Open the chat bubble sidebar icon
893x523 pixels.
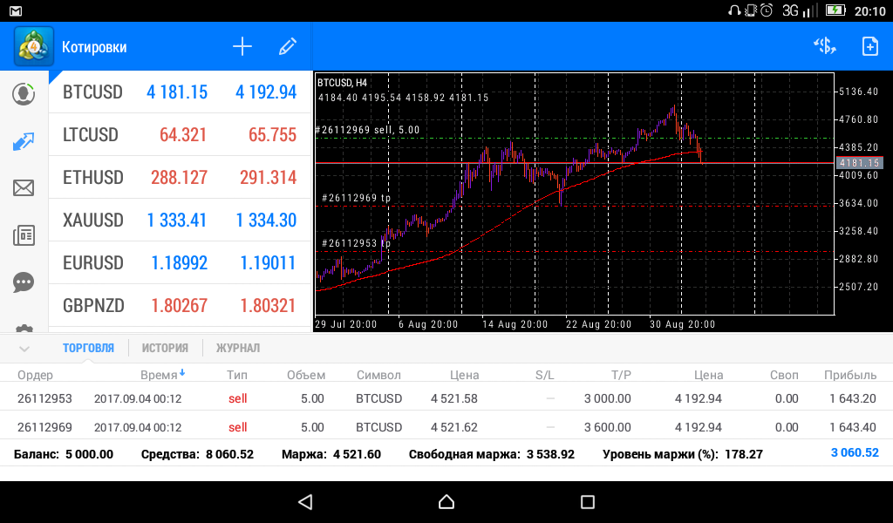tap(24, 282)
